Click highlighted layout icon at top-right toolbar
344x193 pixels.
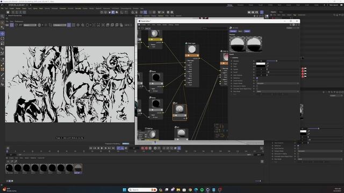[x=262, y=12]
